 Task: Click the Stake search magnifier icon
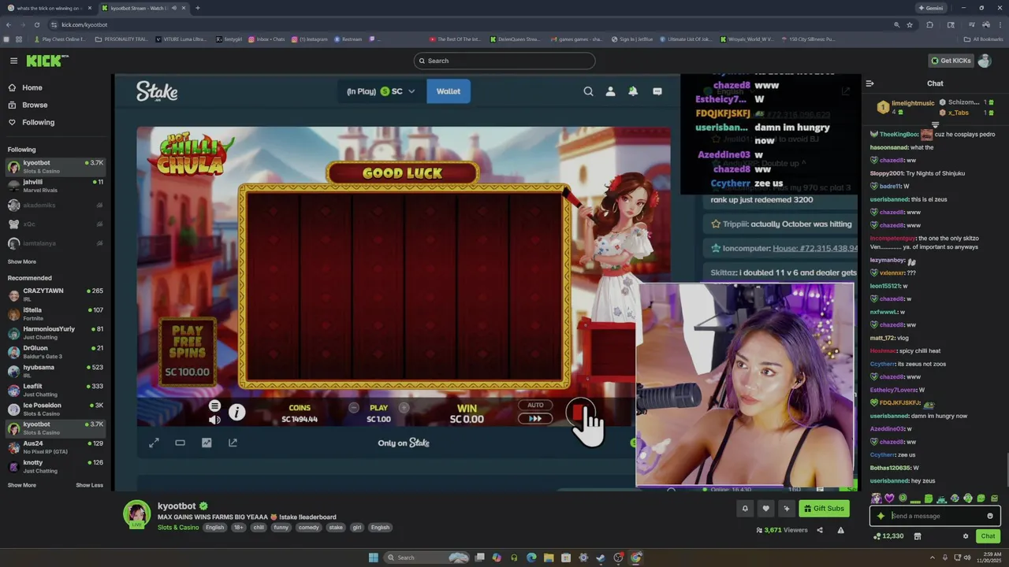[x=588, y=91]
